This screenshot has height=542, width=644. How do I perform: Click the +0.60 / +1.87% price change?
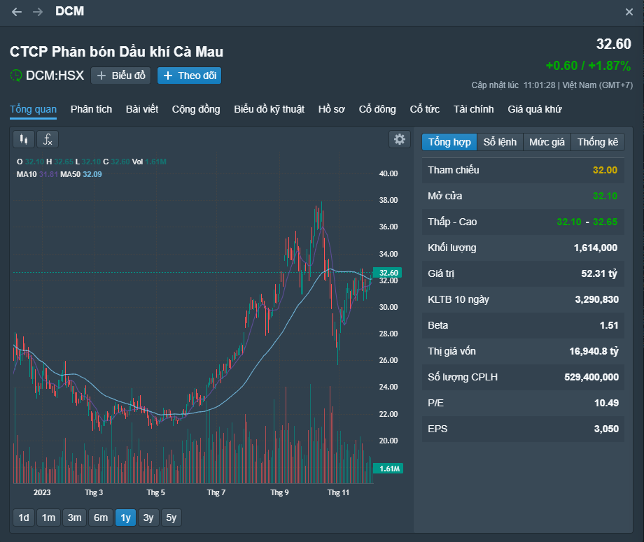tap(588, 66)
